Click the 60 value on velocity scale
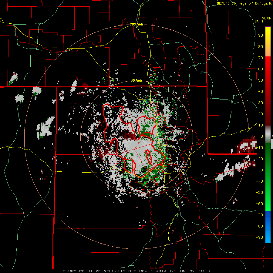The image size is (273, 273). coord(261,69)
